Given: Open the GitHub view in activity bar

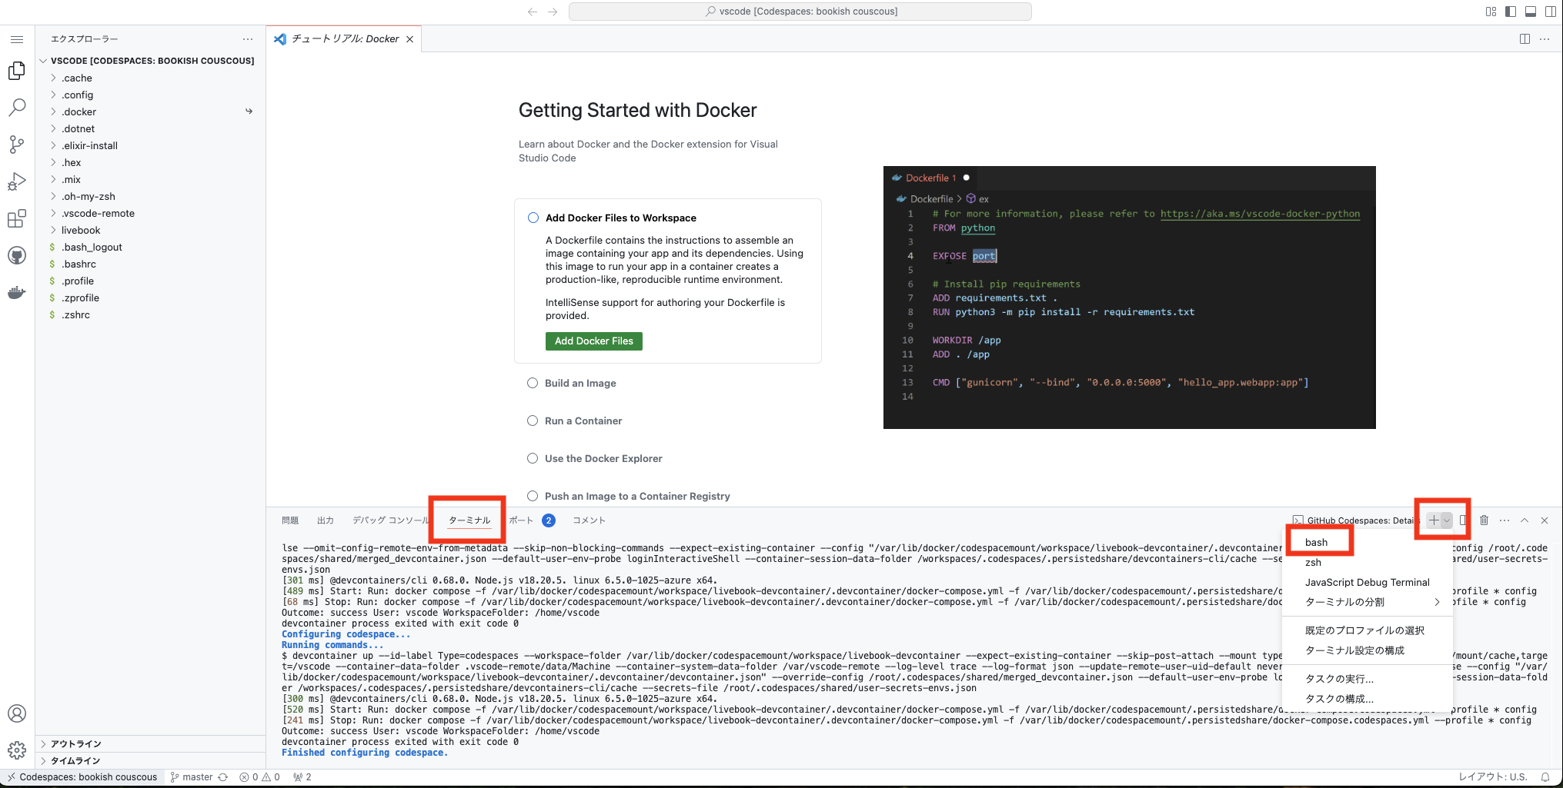Looking at the screenshot, I should [17, 255].
